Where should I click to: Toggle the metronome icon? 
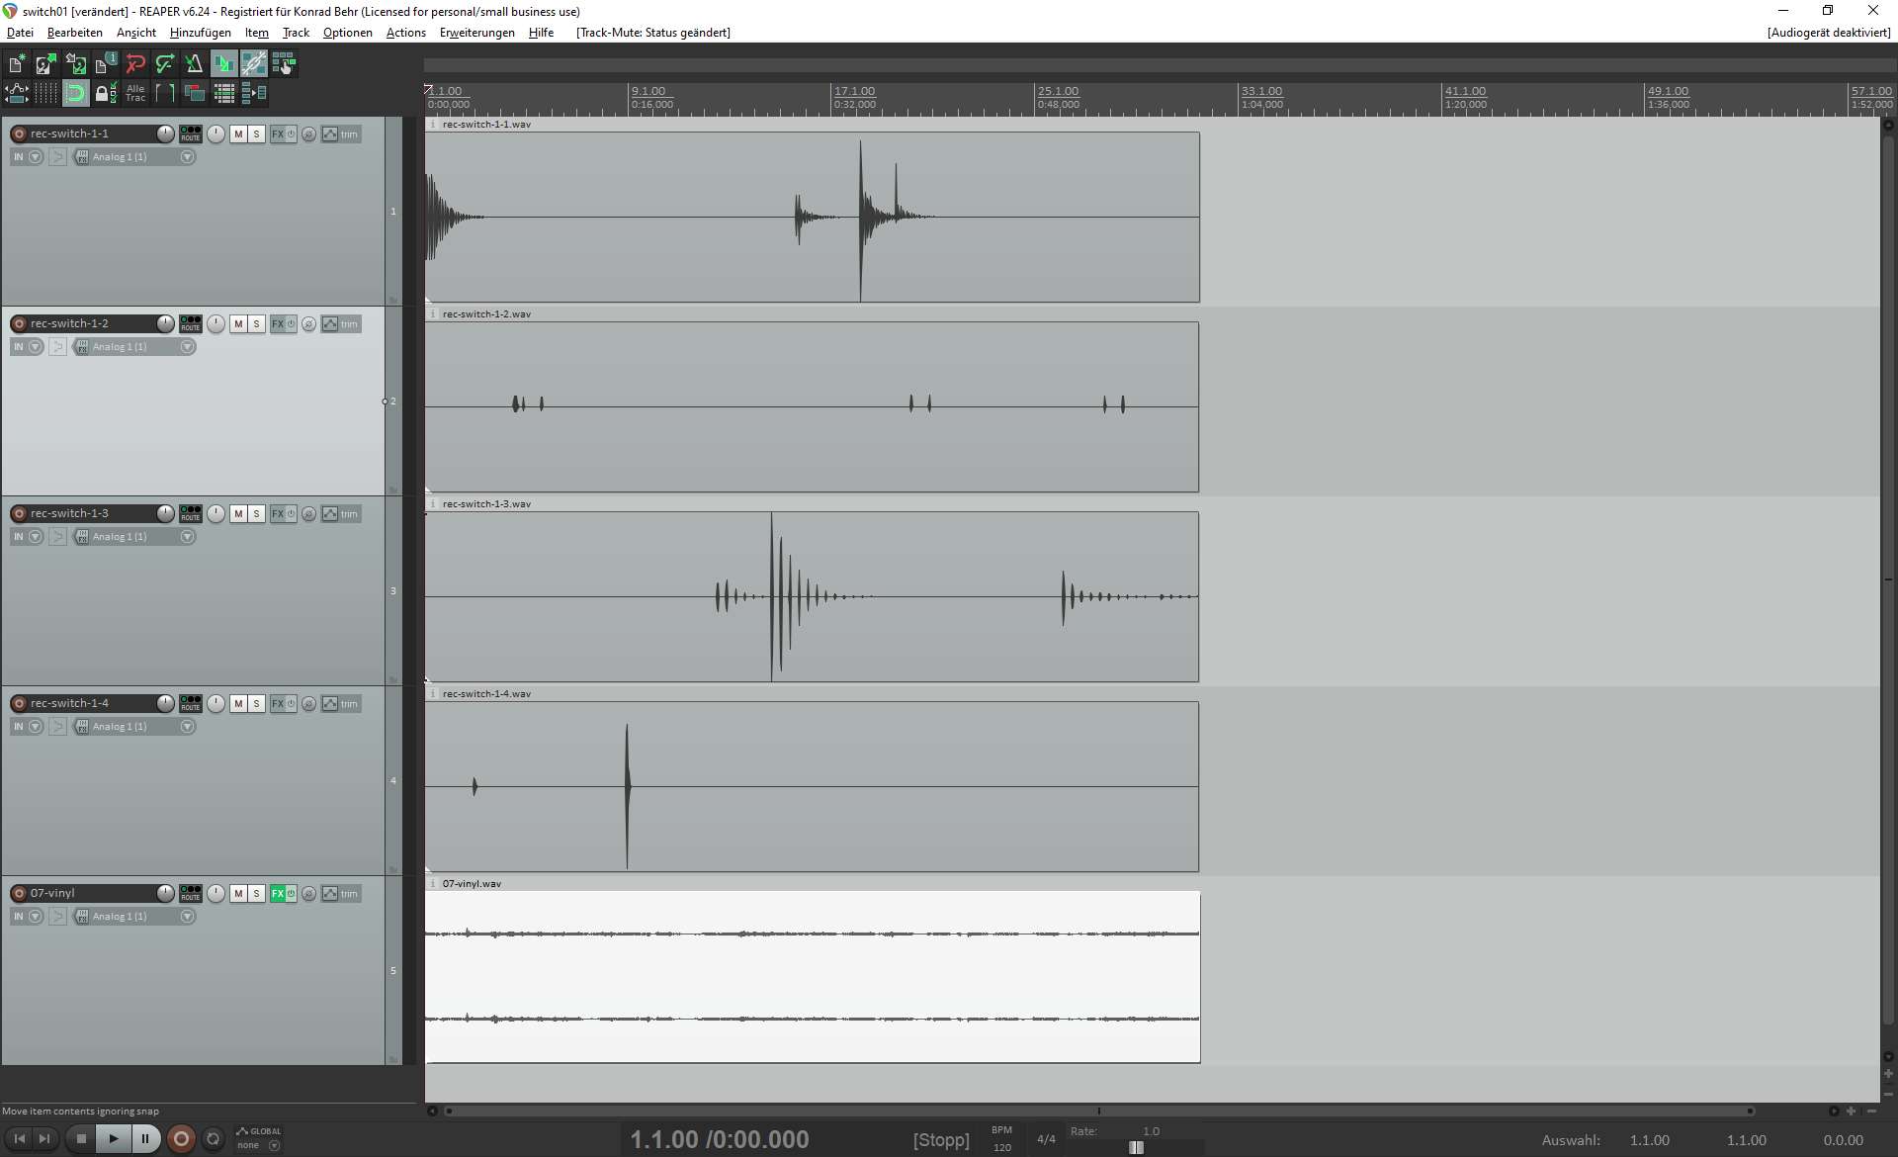pyautogui.click(x=194, y=64)
